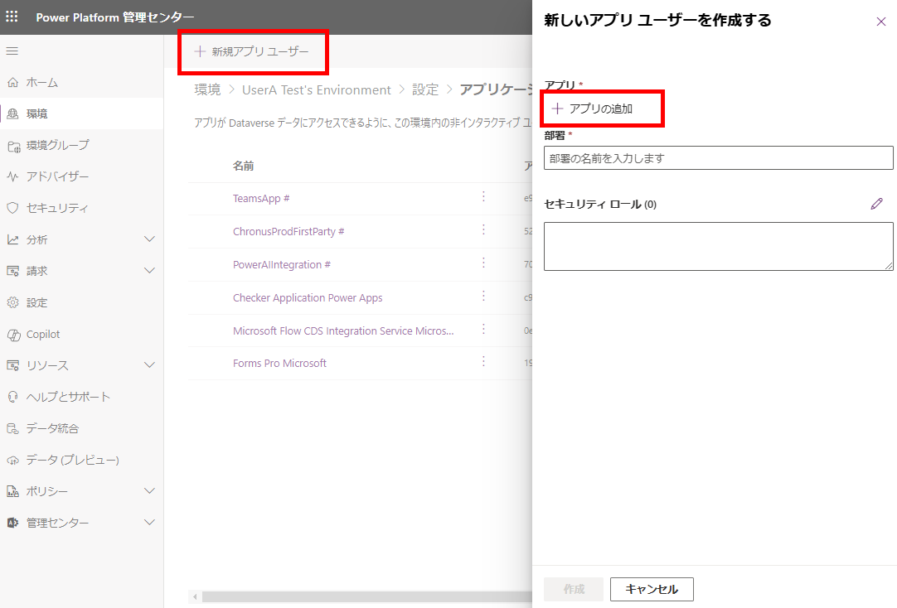Viewport: 897px width, 608px height.
Task: Click the pencil icon to edit security roles
Action: click(x=876, y=204)
